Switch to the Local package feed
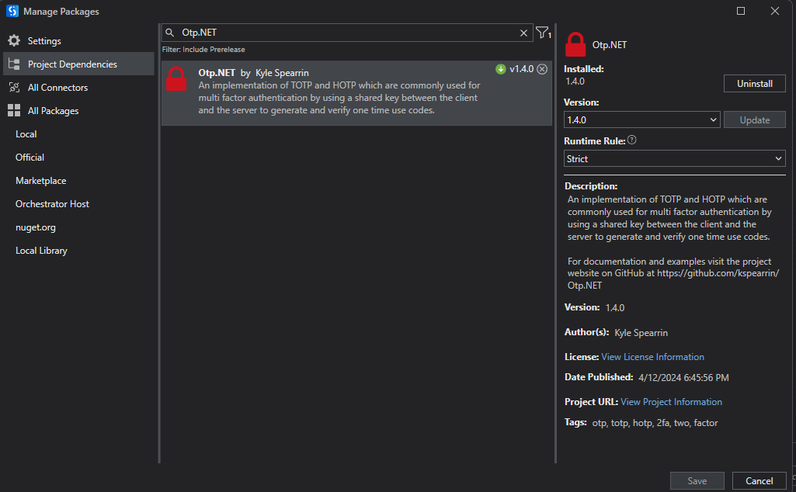 26,134
